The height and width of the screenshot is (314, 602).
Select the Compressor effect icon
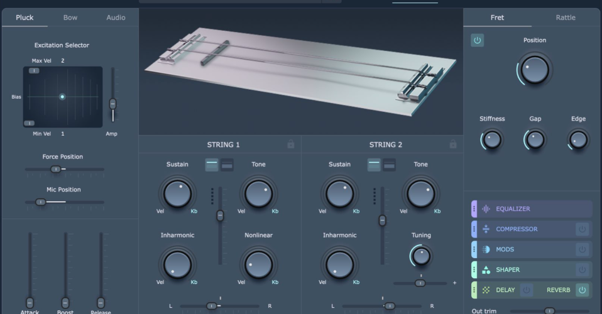point(486,229)
